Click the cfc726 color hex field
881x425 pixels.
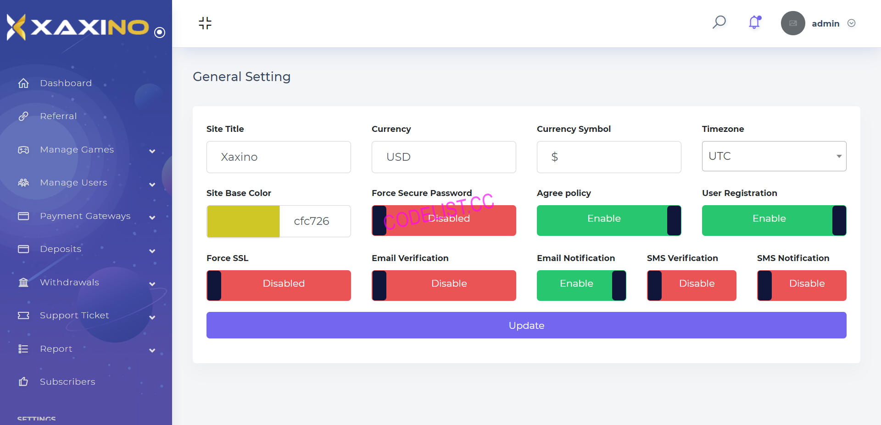coord(315,221)
